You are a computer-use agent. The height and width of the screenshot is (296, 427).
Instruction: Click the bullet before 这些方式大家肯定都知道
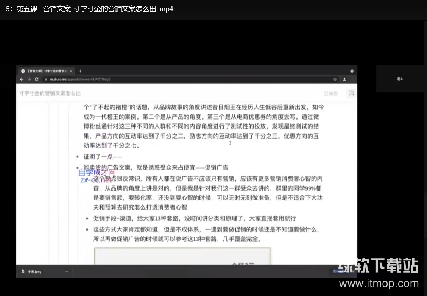coord(87,230)
